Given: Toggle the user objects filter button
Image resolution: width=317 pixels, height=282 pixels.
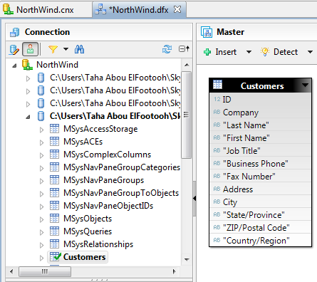Looking at the screenshot, I should click(x=30, y=49).
